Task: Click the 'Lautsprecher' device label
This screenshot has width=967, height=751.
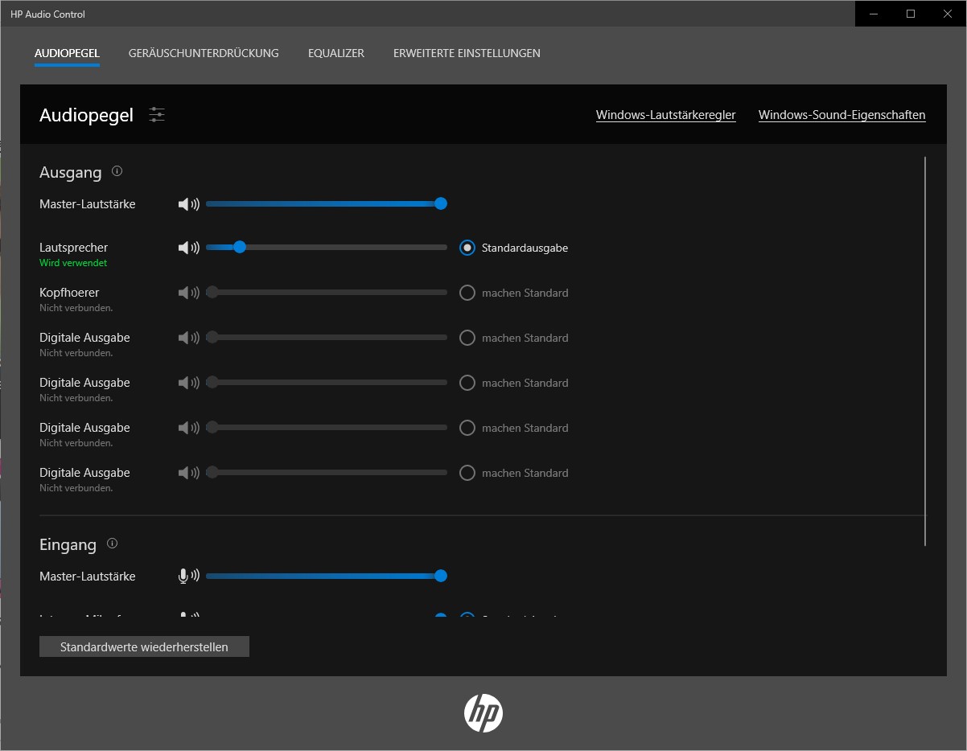Action: 73,248
